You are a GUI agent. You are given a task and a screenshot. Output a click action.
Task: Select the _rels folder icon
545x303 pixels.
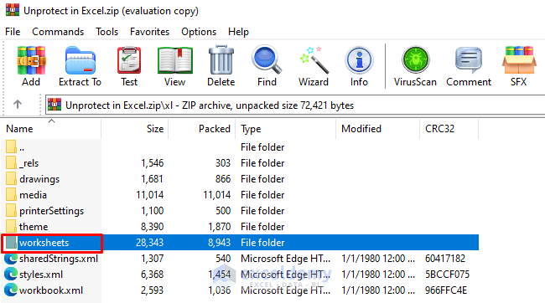pyautogui.click(x=11, y=162)
